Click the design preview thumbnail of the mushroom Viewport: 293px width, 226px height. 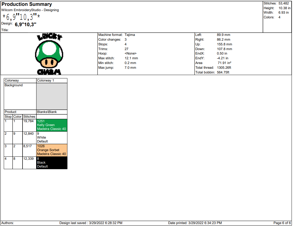click(49, 54)
